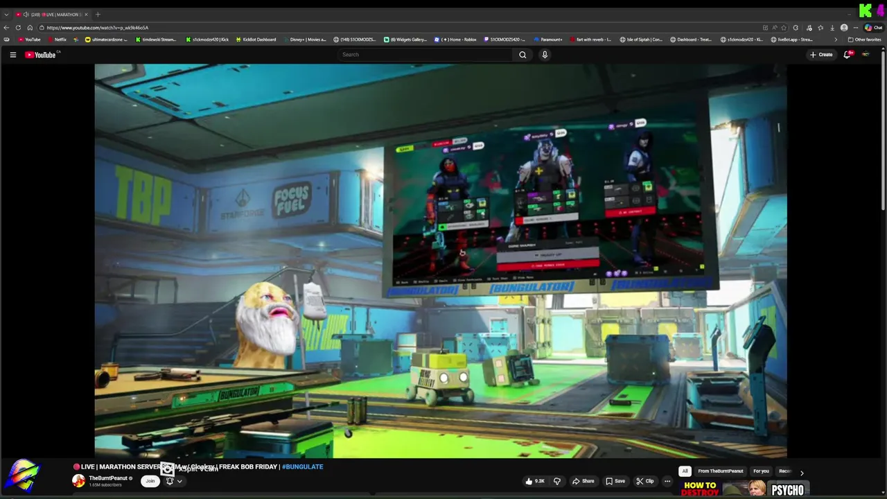Open YouTube notifications bell

[x=847, y=55]
